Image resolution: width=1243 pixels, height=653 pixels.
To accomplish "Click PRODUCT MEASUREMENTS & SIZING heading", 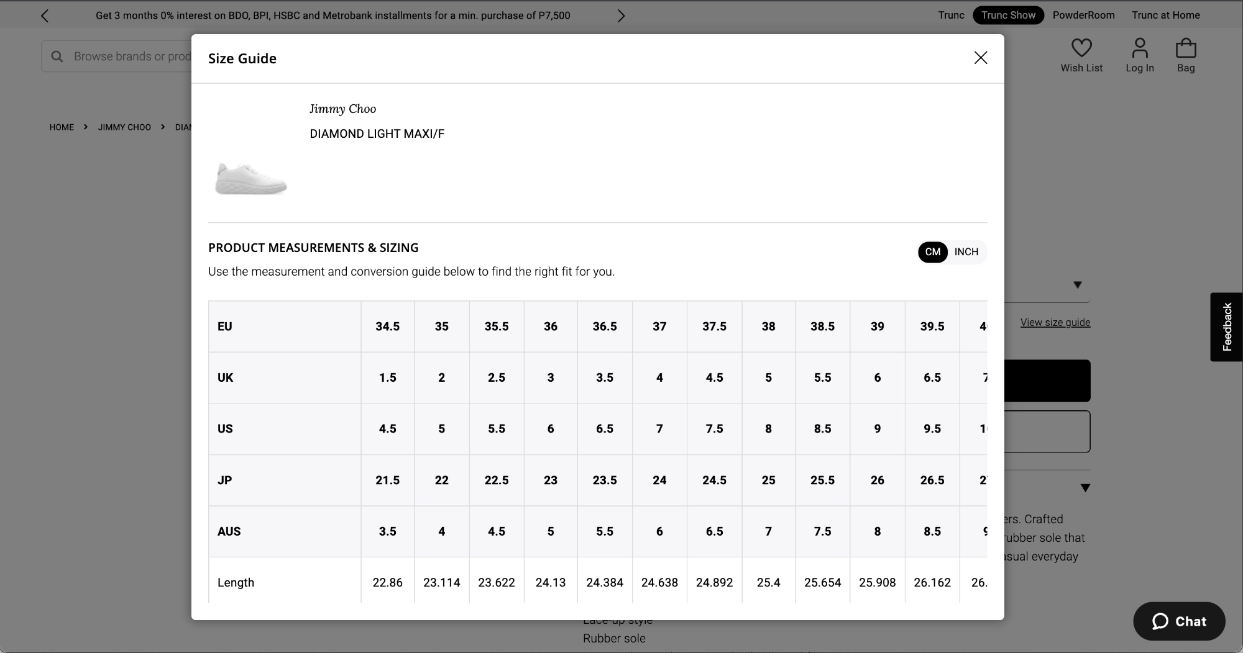I will coord(313,248).
